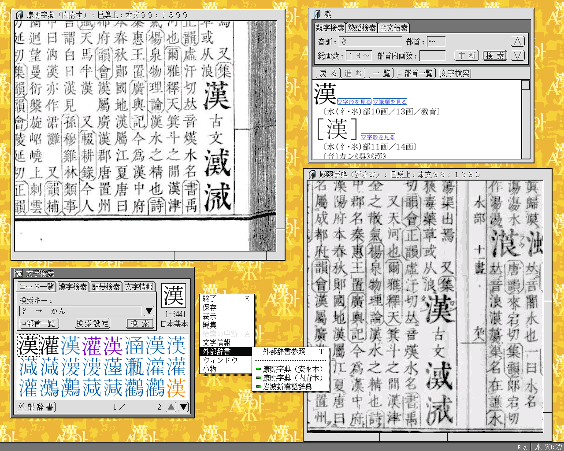Select 文字情報 in the popup menu
Viewport: 564px width, 451px height.
(x=226, y=343)
